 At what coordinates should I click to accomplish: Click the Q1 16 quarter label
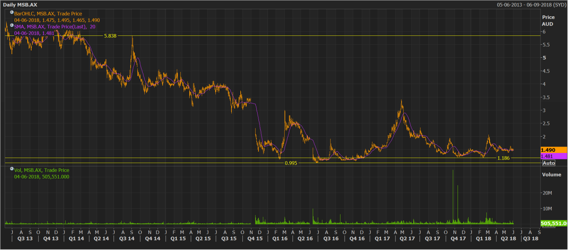[x=280, y=239]
